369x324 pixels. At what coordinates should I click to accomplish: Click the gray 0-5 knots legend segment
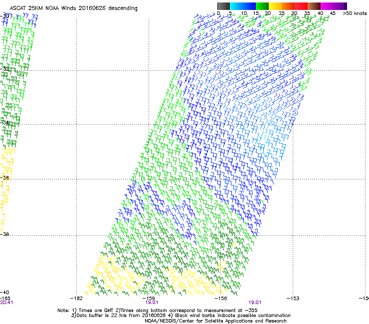coord(223,6)
